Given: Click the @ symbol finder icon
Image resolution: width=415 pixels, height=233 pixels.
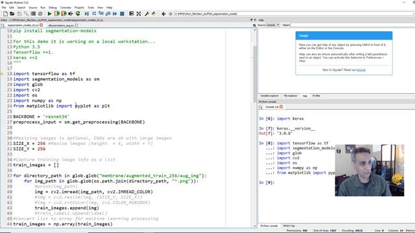Looking at the screenshot, I should [x=40, y=14].
